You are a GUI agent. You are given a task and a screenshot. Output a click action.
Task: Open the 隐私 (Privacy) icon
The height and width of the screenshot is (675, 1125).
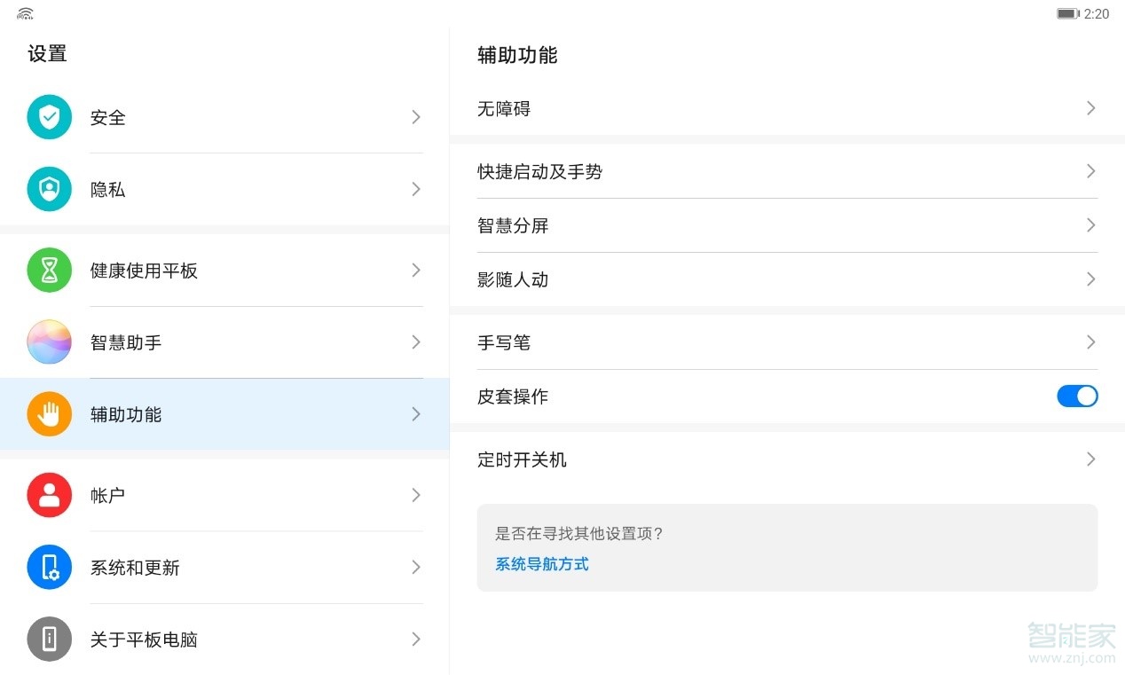point(49,189)
